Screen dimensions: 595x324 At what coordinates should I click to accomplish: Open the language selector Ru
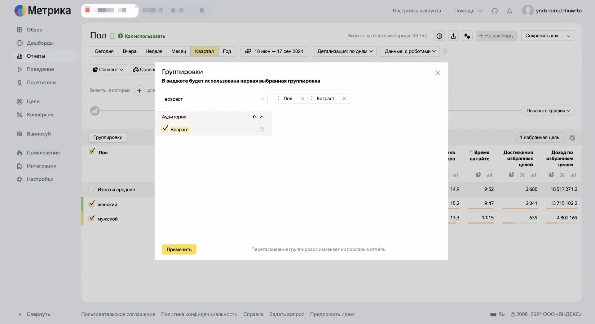[x=497, y=314]
